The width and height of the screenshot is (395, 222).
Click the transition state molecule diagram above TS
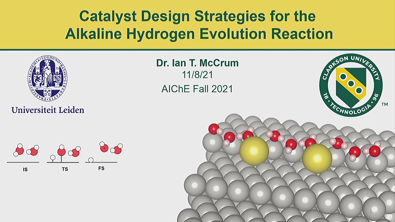pos(63,154)
